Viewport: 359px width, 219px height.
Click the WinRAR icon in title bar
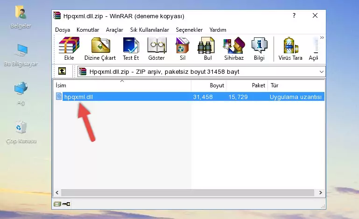[57, 15]
